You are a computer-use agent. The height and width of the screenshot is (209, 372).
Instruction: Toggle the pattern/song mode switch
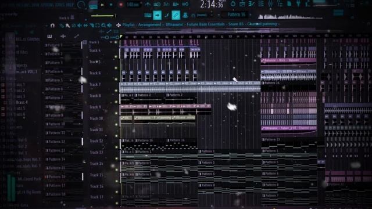pyautogui.click(x=93, y=5)
